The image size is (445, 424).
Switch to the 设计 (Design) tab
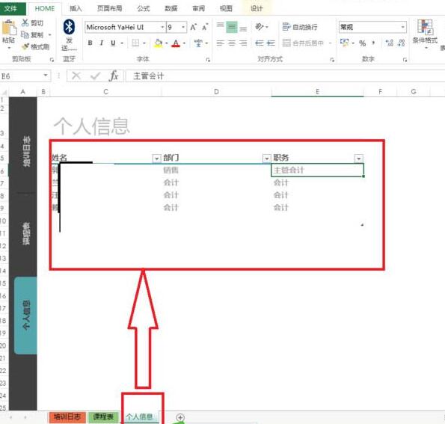coord(257,8)
